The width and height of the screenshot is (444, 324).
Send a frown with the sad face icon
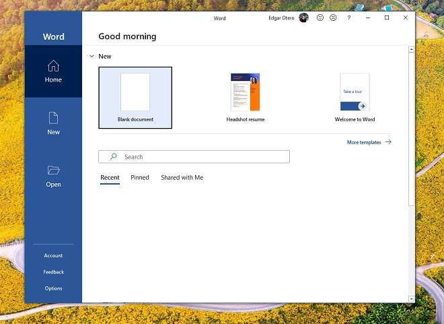click(333, 18)
